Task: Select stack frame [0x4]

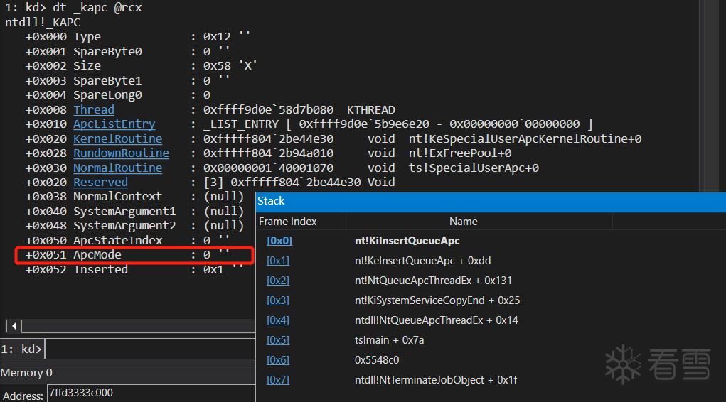Action: 278,320
